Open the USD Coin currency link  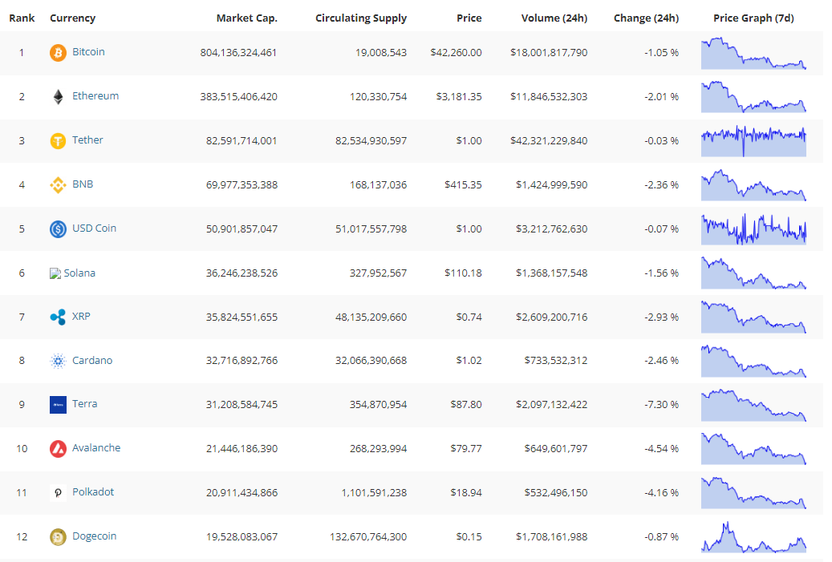pos(95,228)
